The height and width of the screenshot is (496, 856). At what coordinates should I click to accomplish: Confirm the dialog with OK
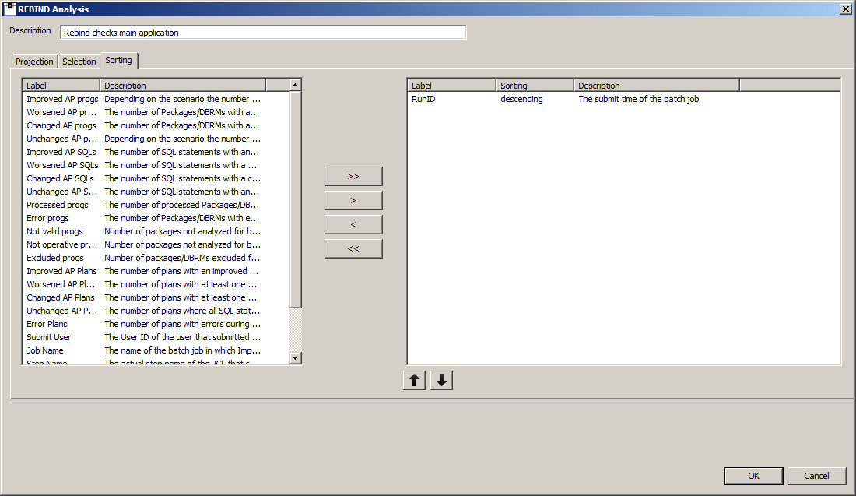coord(753,476)
